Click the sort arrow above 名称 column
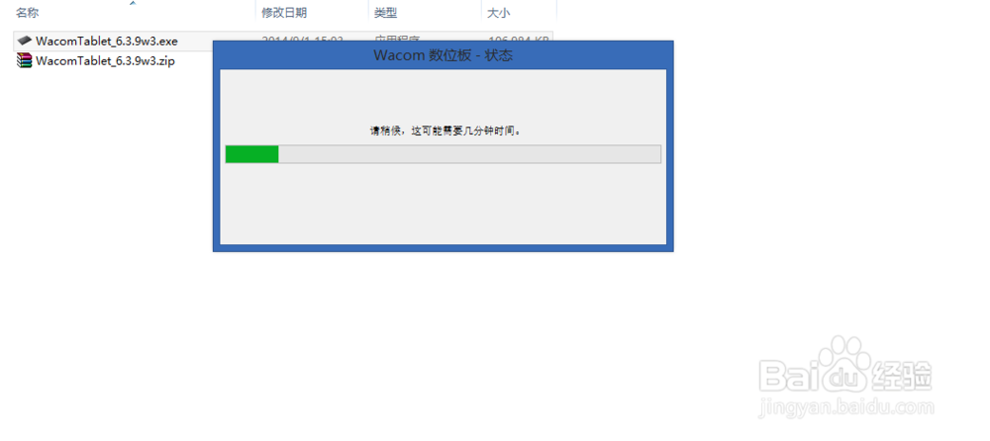Viewport: 990px width, 441px height. [x=133, y=3]
